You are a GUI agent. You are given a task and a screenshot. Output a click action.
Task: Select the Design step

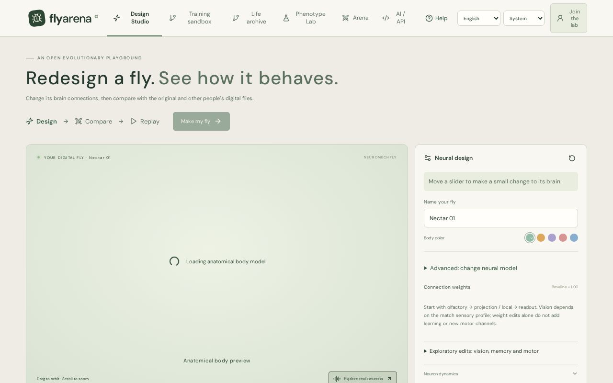point(41,122)
